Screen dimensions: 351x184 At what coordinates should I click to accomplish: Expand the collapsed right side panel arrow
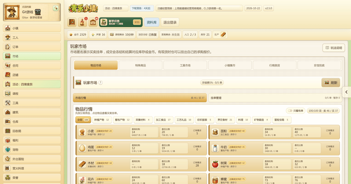346,92
